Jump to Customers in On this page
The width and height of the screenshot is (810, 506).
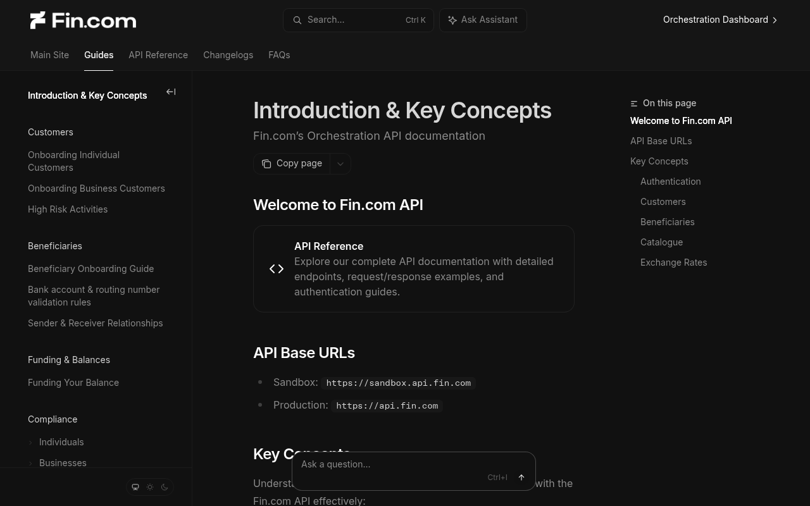click(663, 202)
